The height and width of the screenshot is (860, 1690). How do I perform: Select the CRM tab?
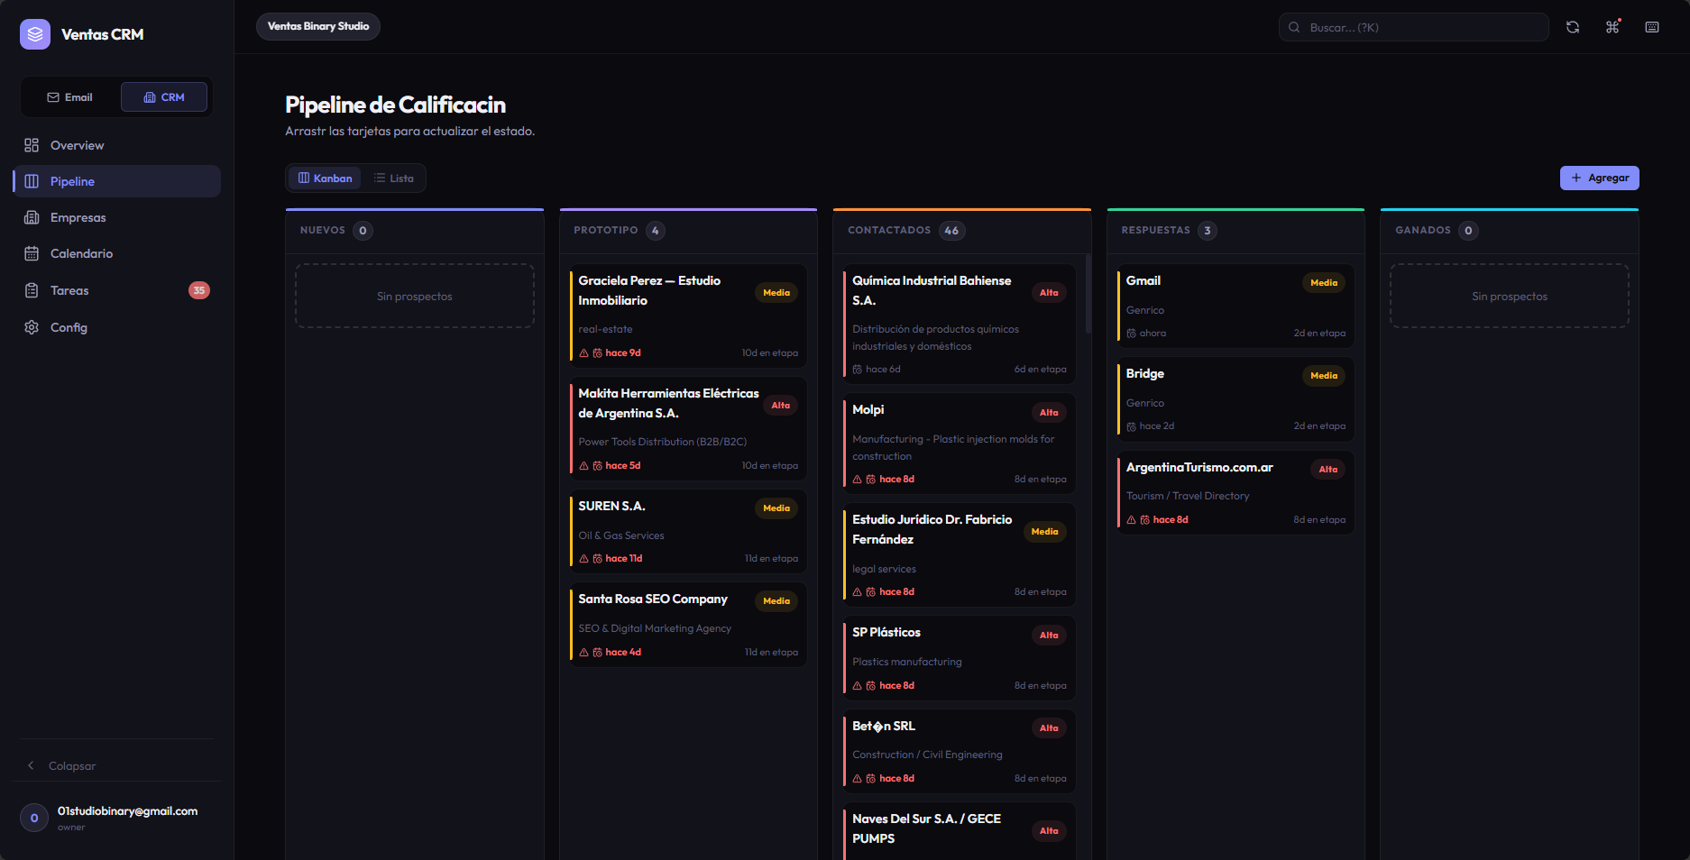tap(164, 97)
